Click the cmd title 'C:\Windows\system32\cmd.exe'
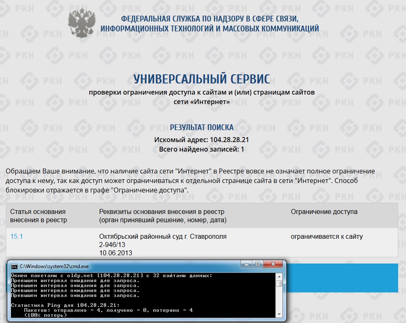 pyautogui.click(x=55, y=266)
